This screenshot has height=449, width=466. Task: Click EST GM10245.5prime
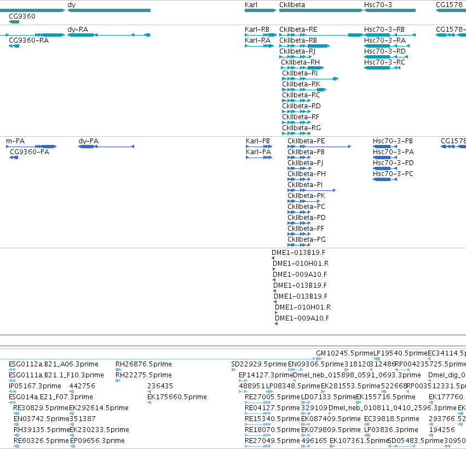(x=319, y=359)
